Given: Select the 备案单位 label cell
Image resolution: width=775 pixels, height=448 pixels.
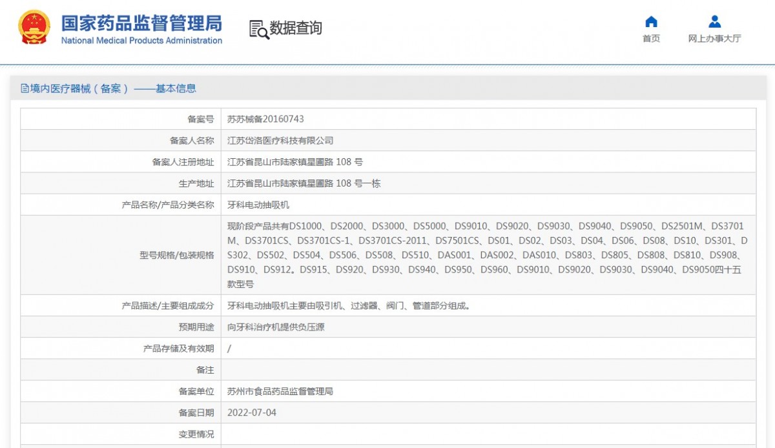Looking at the screenshot, I should coord(121,391).
